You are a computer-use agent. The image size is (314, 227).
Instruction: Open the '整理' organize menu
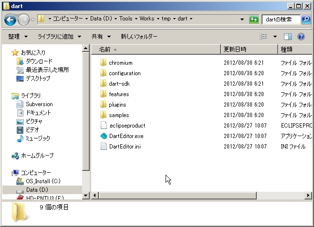[18, 37]
